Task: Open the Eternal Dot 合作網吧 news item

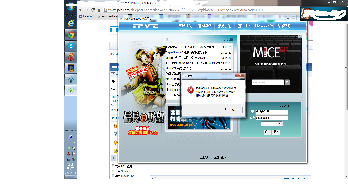Action: (193, 63)
